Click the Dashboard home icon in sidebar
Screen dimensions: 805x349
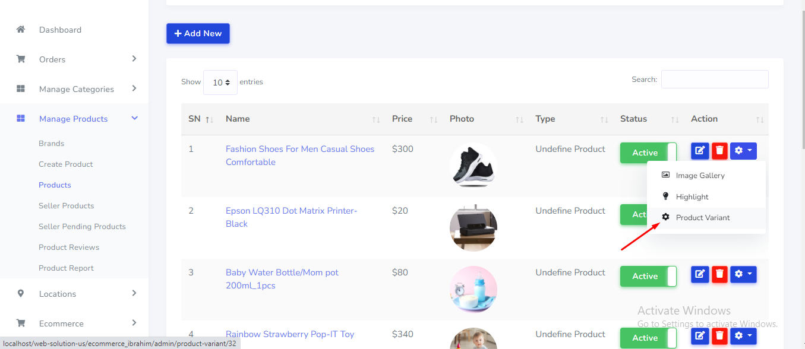[x=21, y=30]
